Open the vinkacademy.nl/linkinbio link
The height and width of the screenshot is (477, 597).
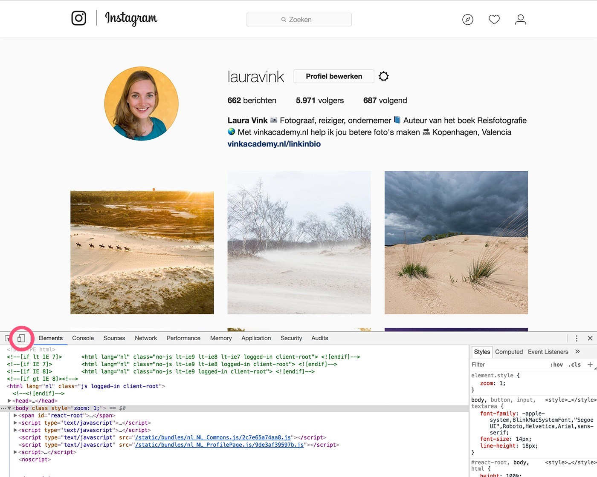[274, 144]
